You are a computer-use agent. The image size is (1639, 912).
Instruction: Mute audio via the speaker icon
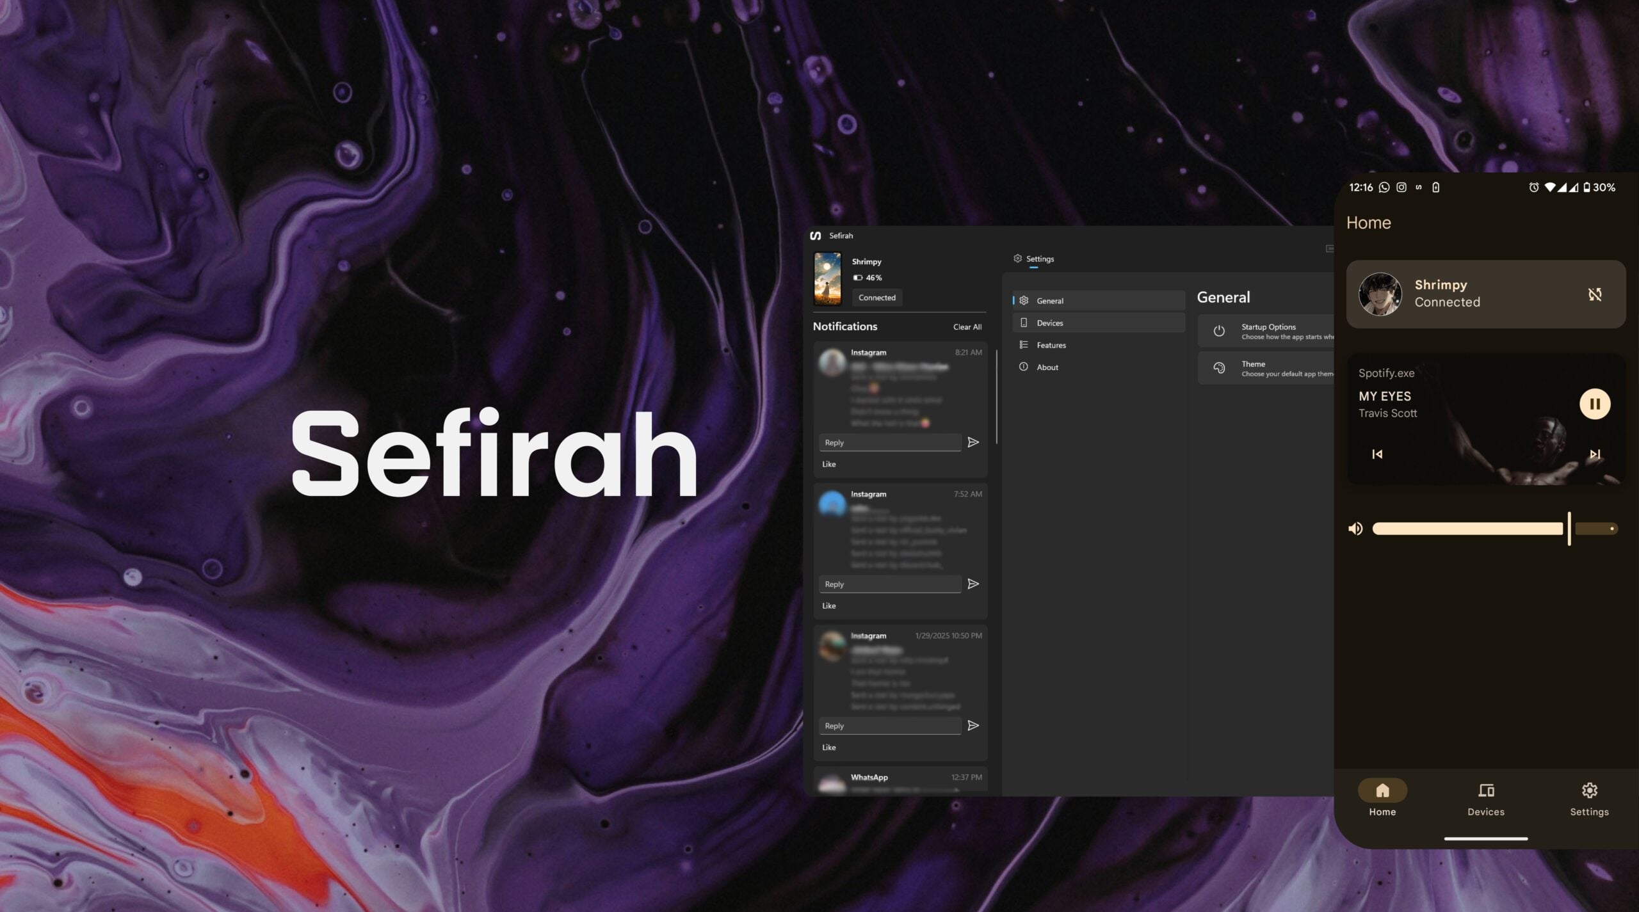1355,528
